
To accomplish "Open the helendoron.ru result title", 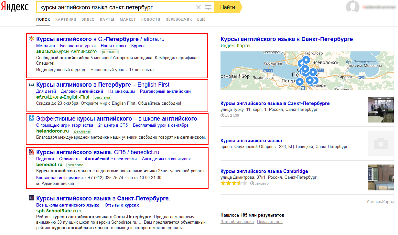I will 117,119.
